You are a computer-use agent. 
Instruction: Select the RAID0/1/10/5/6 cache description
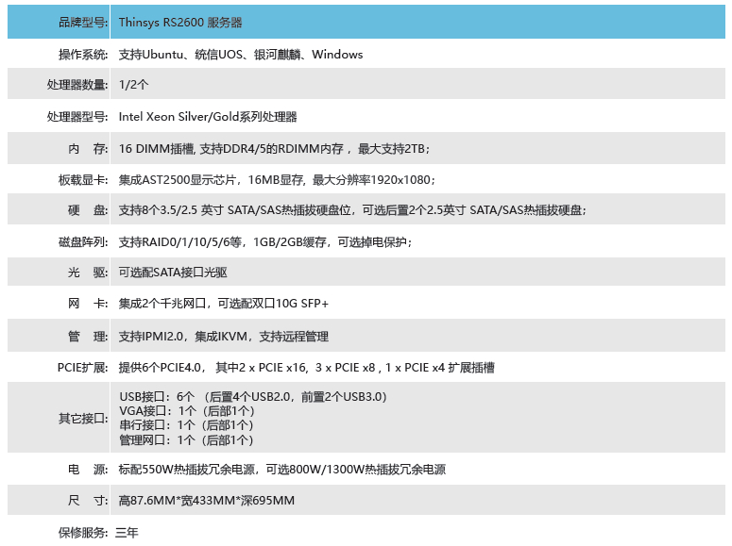pyautogui.click(x=265, y=242)
